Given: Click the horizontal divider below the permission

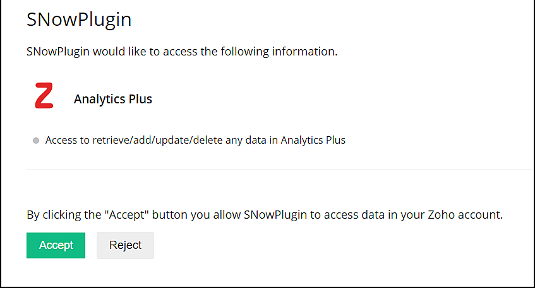Looking at the screenshot, I should click(x=278, y=170).
